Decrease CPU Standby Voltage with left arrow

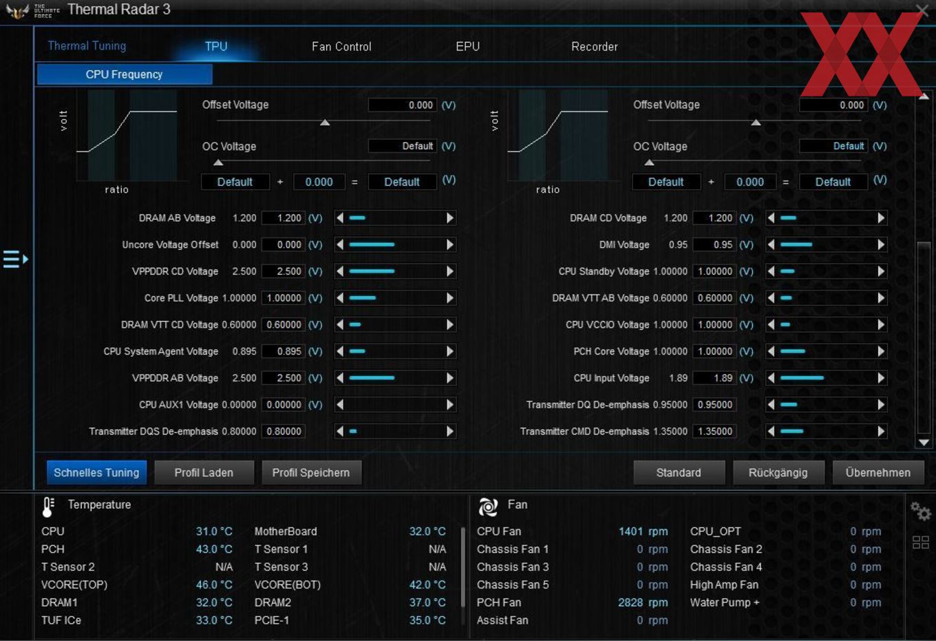771,271
